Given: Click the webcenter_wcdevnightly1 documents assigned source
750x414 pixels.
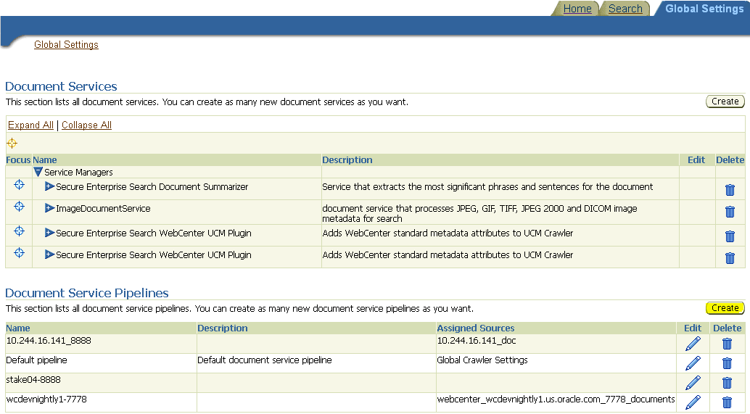Looking at the screenshot, I should click(x=556, y=399).
